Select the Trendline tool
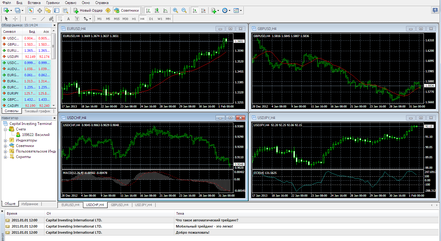This screenshot has width=441, height=241. click(x=43, y=19)
